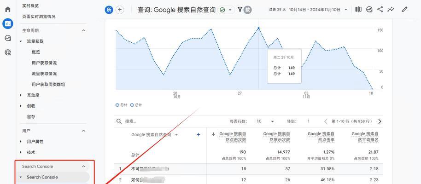This screenshot has width=421, height=184.
Task: Collapse the 用户 section chevron
Action: (x=83, y=131)
